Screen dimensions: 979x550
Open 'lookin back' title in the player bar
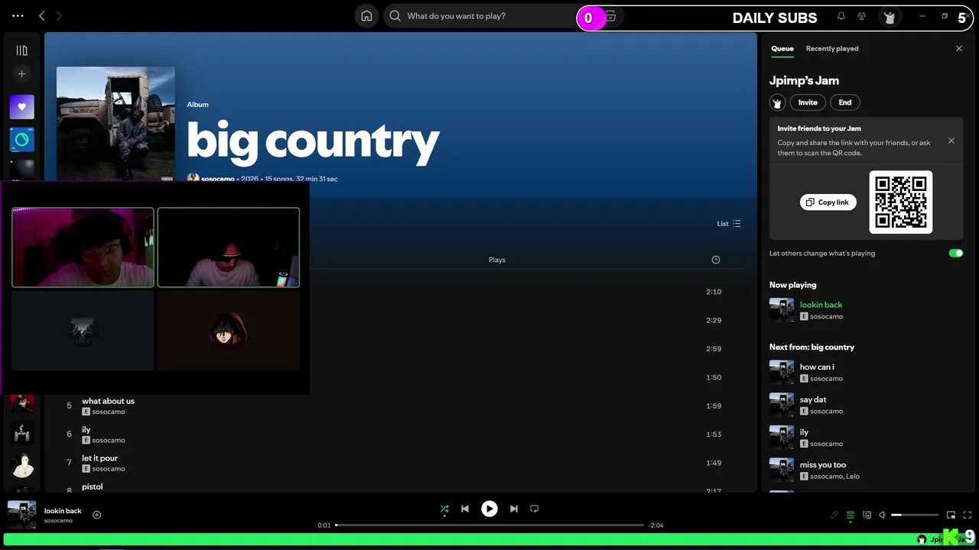pyautogui.click(x=63, y=511)
